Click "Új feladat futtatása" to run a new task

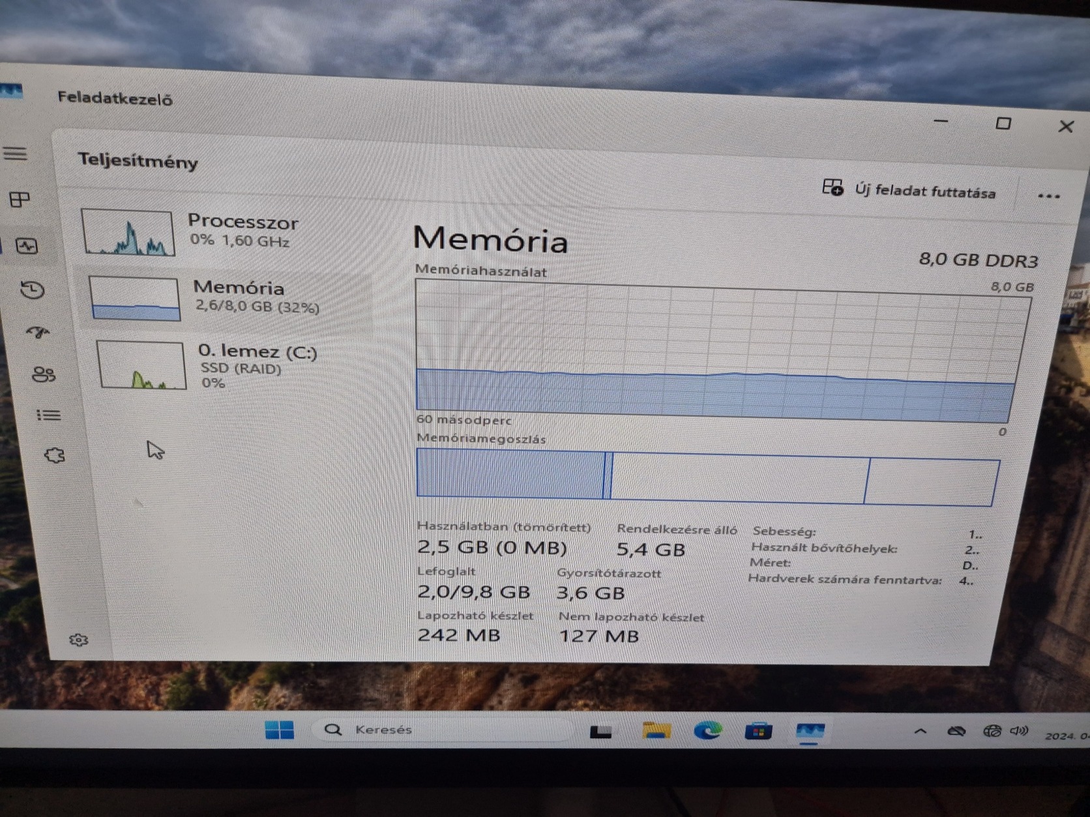909,190
